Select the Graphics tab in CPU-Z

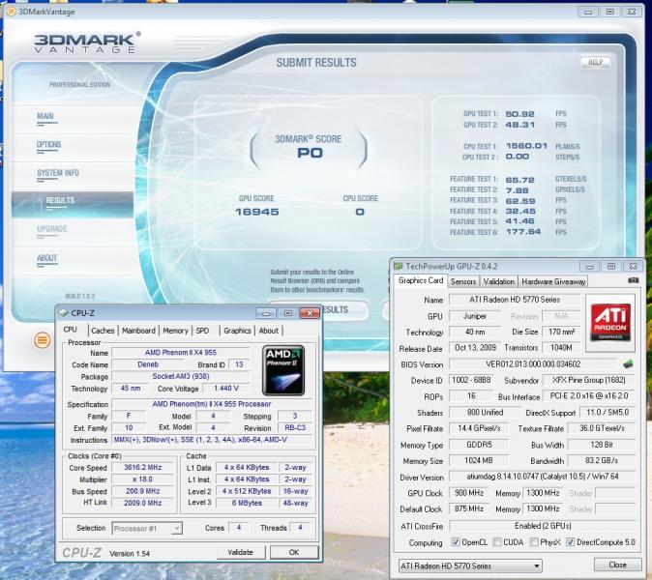click(x=237, y=331)
